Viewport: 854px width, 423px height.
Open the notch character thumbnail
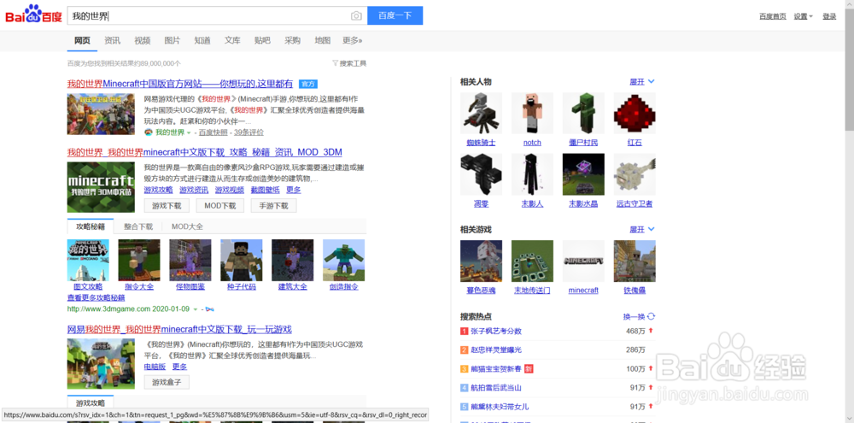[532, 114]
